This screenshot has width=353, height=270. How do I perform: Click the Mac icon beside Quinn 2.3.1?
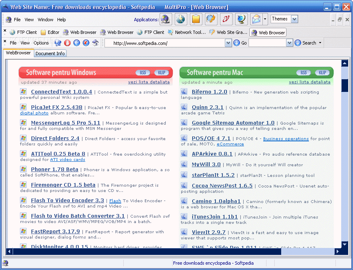pos(184,107)
